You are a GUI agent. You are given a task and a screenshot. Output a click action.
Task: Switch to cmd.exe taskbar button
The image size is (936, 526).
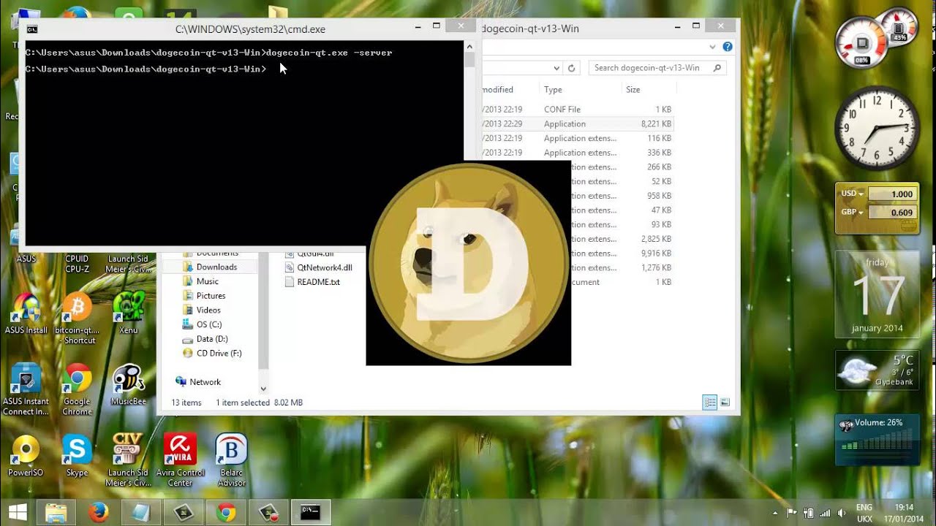tap(310, 513)
